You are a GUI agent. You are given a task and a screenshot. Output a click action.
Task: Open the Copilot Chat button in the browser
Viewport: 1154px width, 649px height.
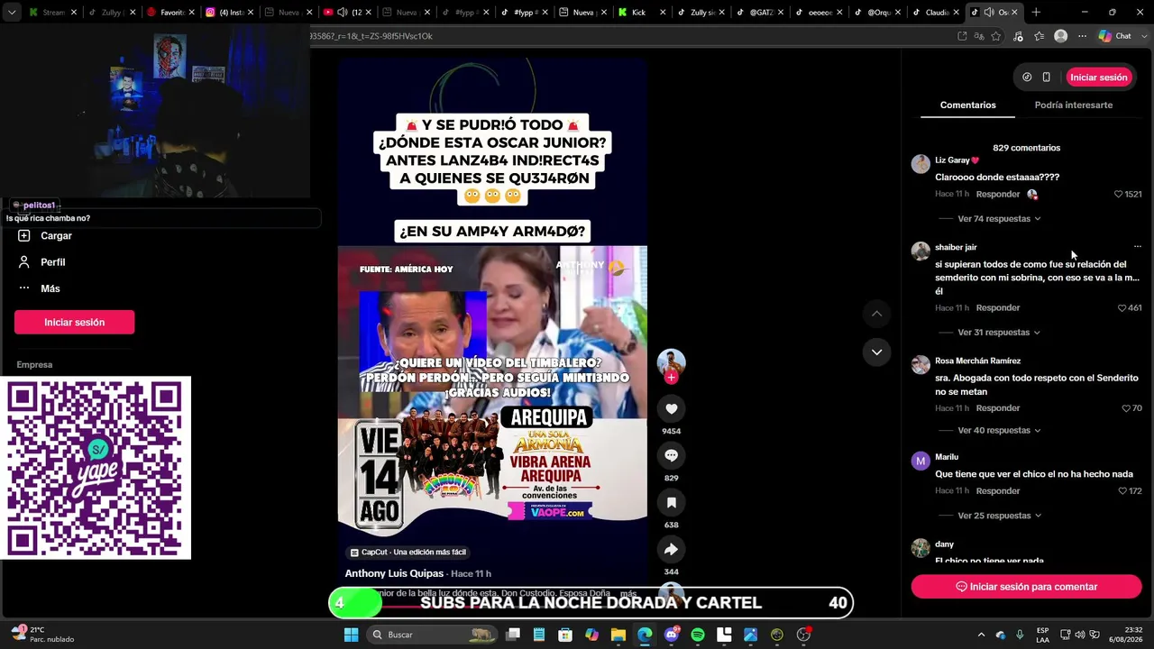click(1115, 36)
